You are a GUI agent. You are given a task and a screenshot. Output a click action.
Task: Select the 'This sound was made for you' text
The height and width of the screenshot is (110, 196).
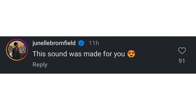point(79,54)
